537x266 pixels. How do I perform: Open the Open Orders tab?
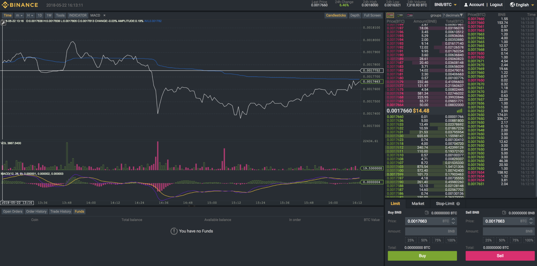click(x=13, y=211)
